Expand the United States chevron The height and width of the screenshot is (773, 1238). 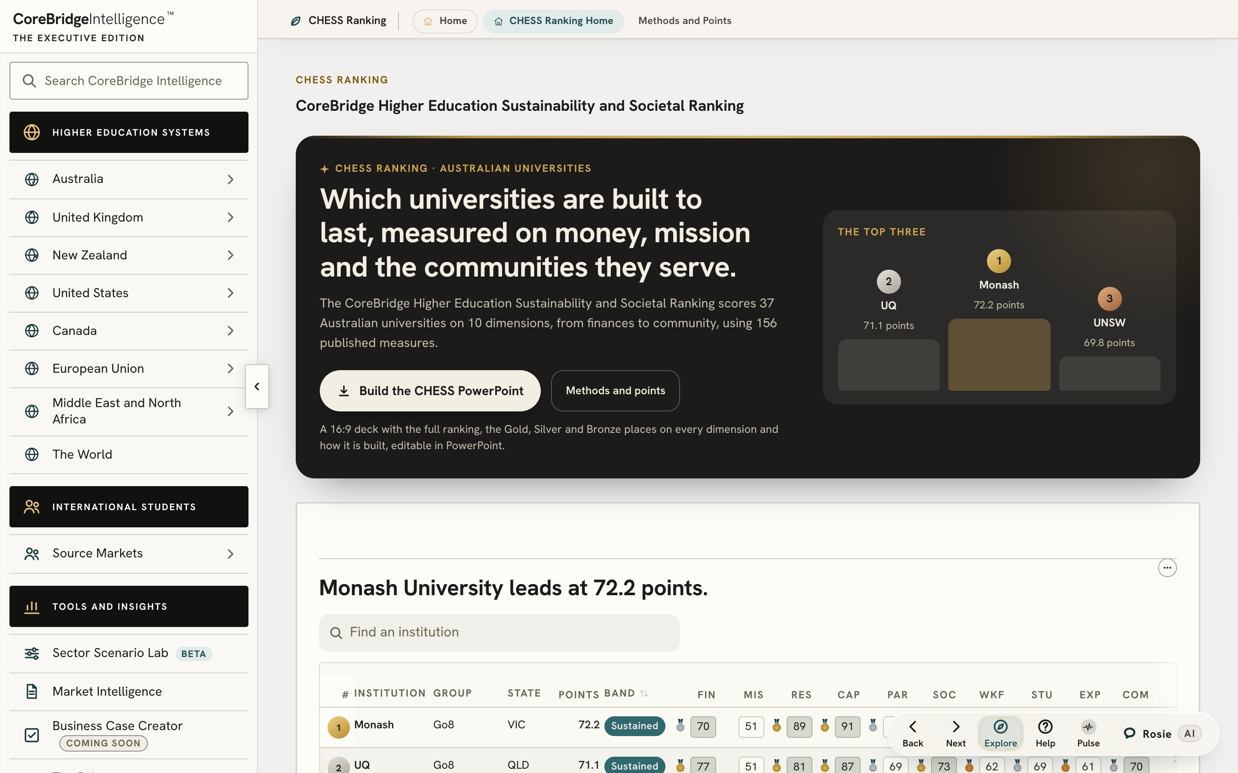230,293
